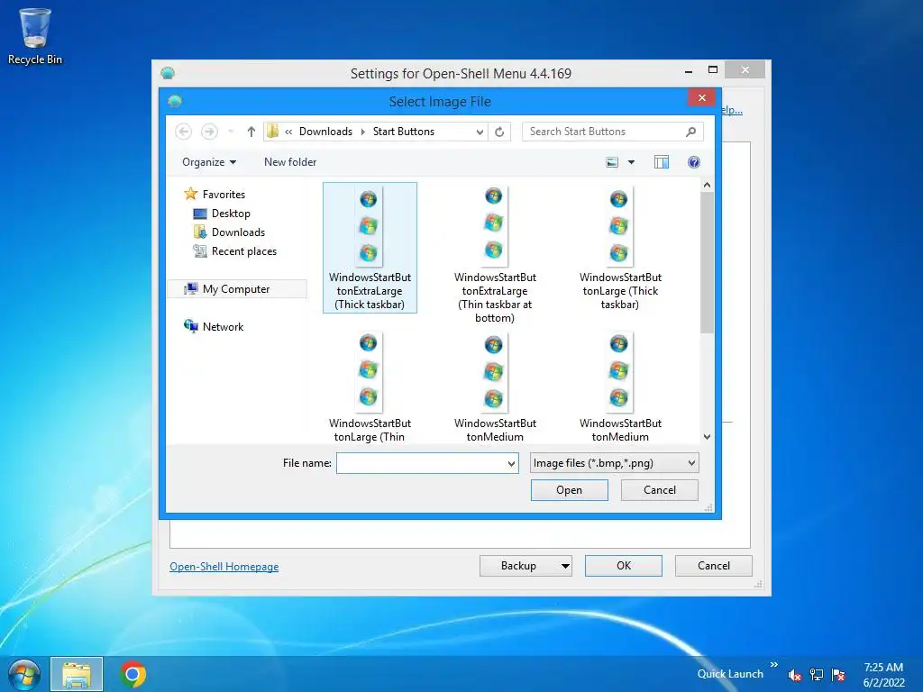Change the view mode icon
Image resolution: width=923 pixels, height=692 pixels.
612,162
